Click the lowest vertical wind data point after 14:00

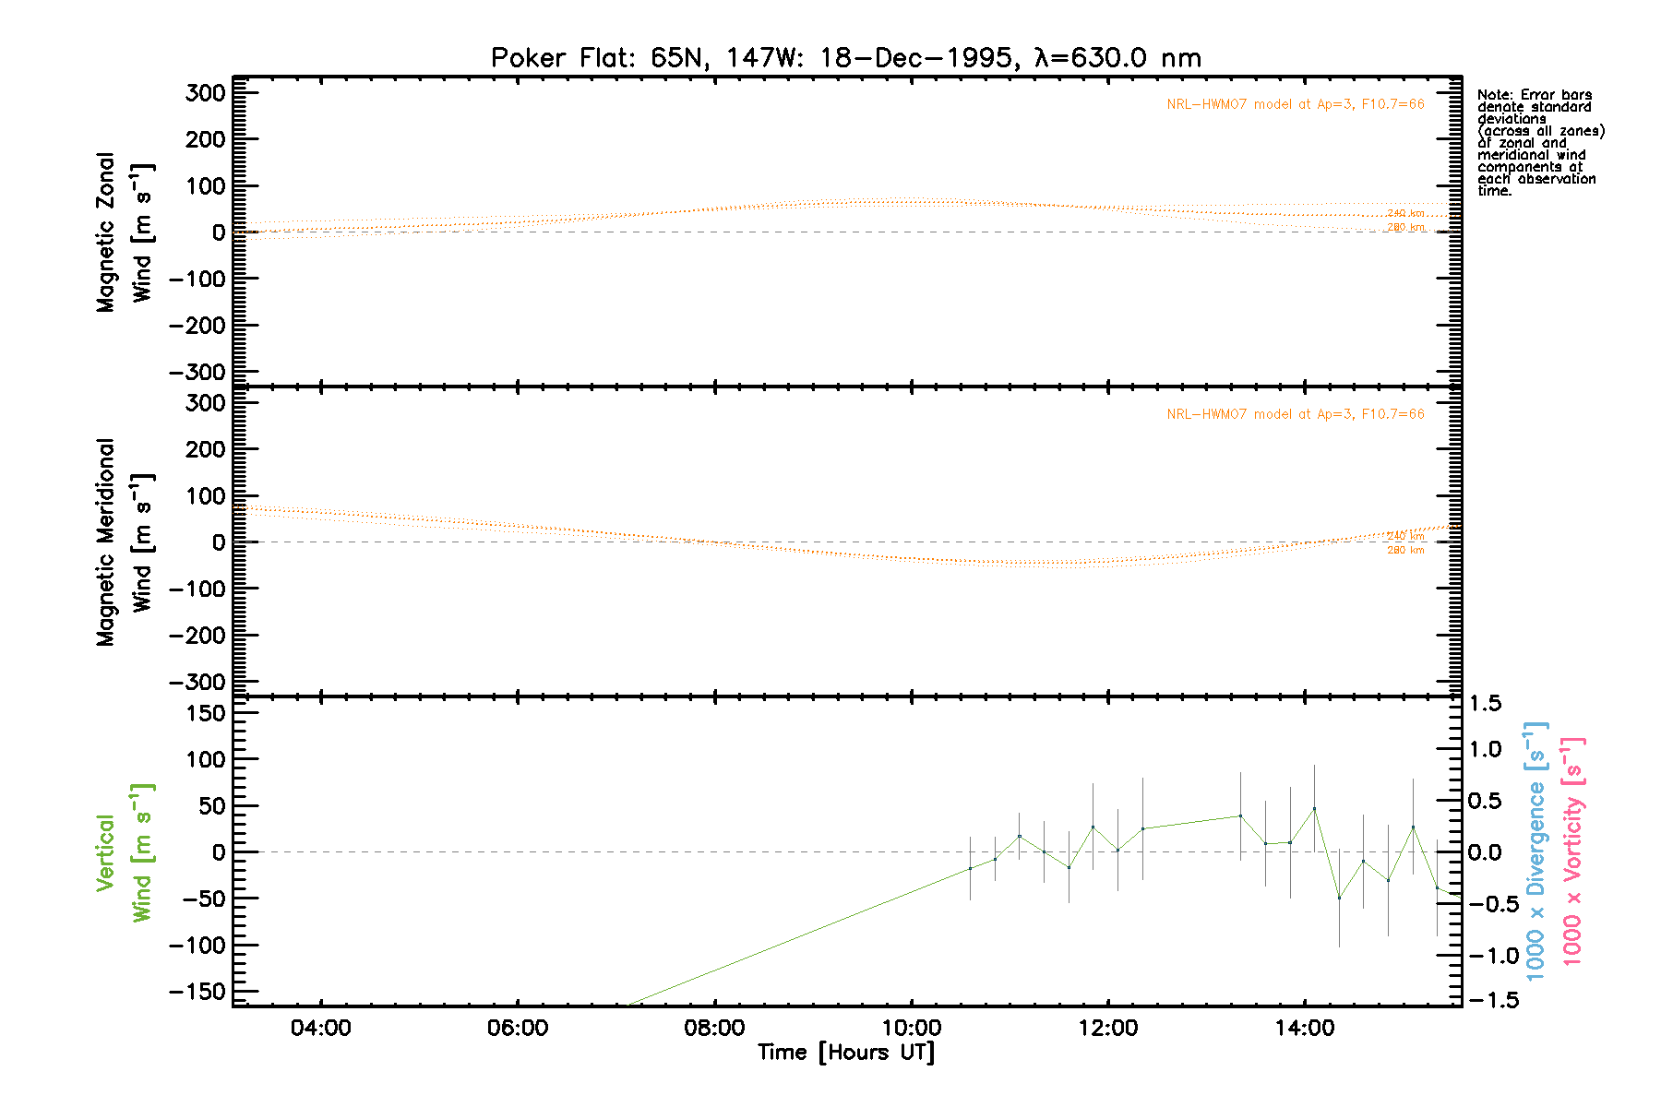[x=1339, y=898]
